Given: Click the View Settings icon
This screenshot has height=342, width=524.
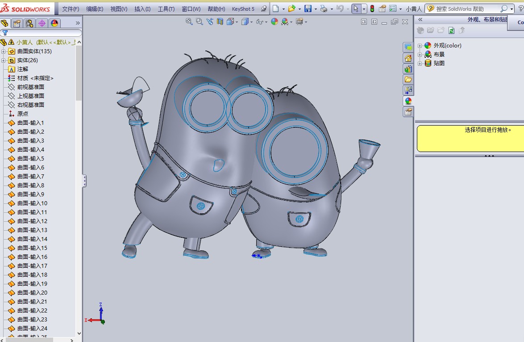Looking at the screenshot, I should (x=299, y=22).
